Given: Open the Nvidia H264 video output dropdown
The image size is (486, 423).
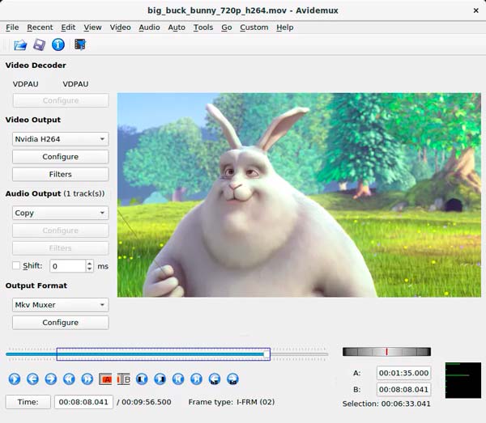Looking at the screenshot, I should point(61,139).
